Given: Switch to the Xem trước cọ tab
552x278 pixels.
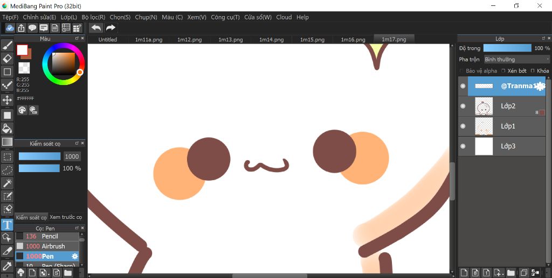Looking at the screenshot, I should [x=66, y=217].
